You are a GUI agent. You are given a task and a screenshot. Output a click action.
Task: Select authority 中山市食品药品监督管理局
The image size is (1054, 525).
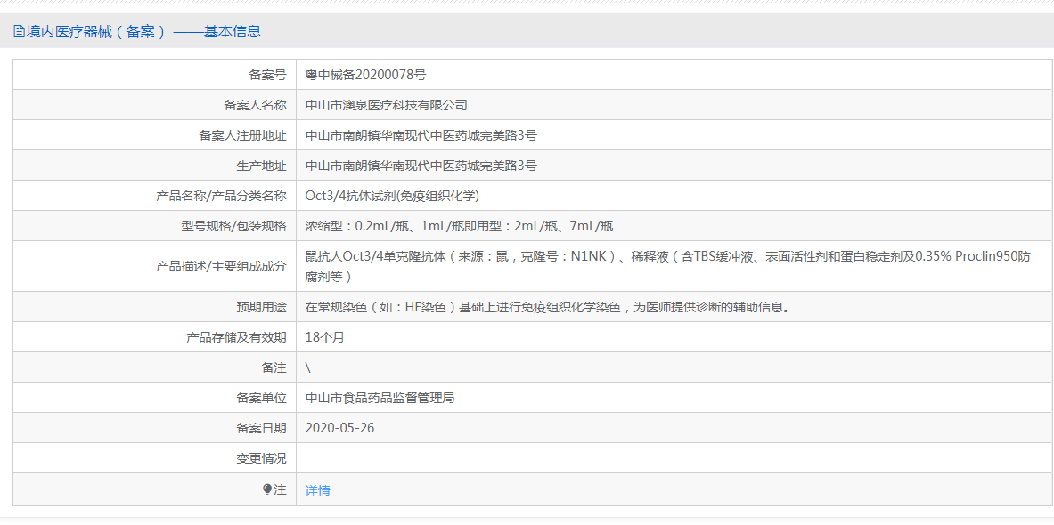coord(380,398)
